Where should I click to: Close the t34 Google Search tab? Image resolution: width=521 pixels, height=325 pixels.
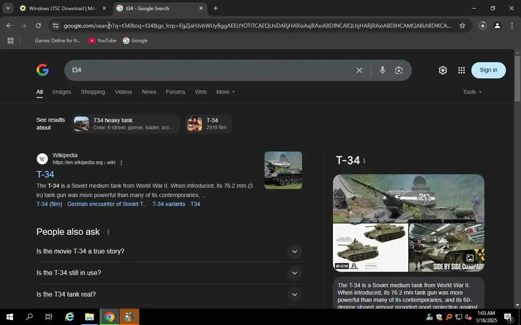(x=201, y=8)
